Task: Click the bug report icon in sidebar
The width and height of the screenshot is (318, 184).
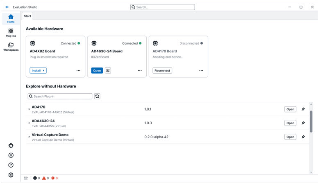Action: pyautogui.click(x=11, y=145)
